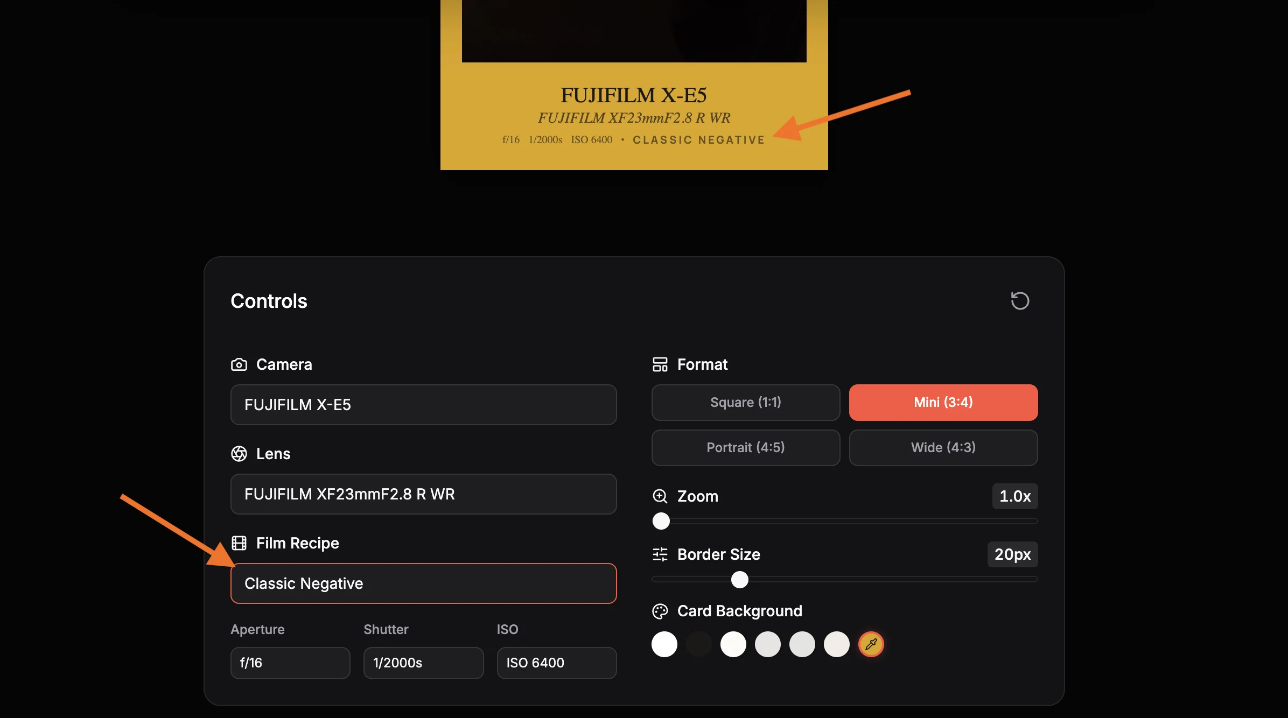The height and width of the screenshot is (718, 1288).
Task: Choose the black card background swatch
Action: click(699, 644)
